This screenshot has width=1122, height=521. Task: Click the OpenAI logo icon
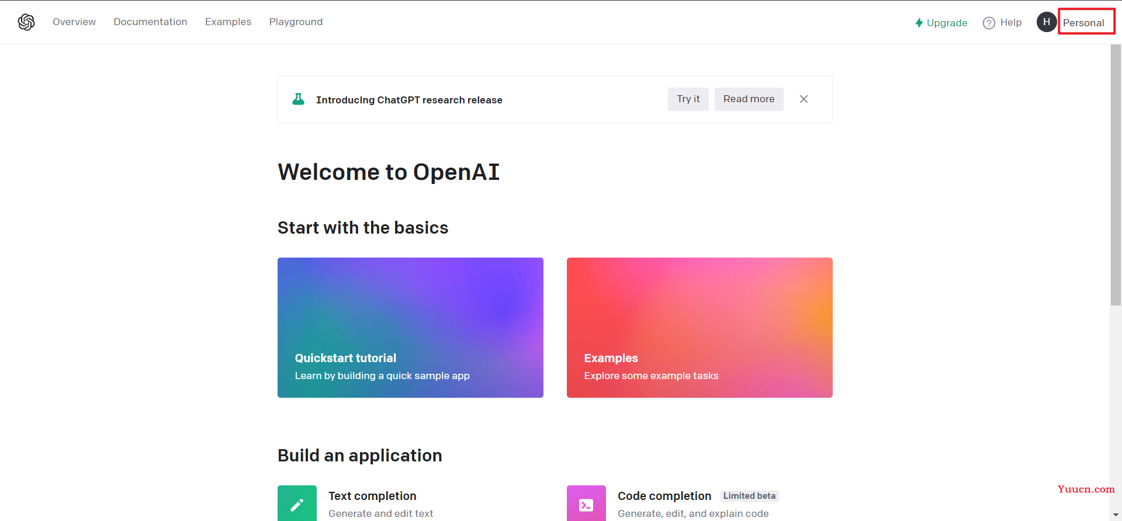point(26,22)
